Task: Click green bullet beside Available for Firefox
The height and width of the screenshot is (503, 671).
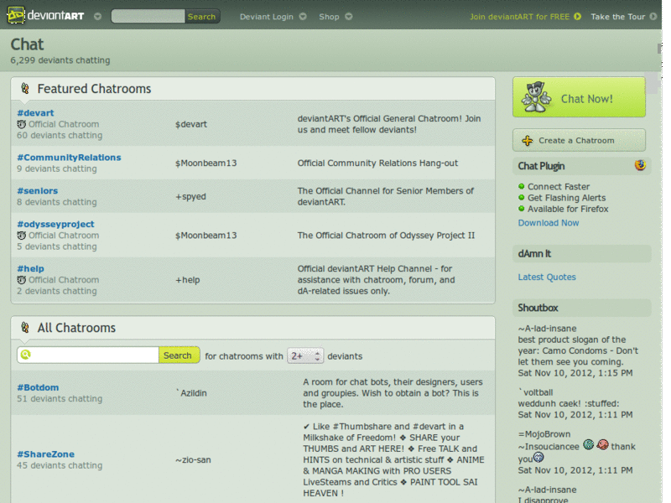Action: click(x=521, y=209)
